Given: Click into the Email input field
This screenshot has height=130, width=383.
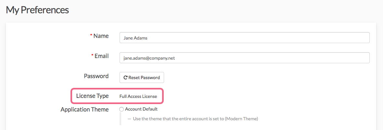Looking at the screenshot, I should tap(244, 58).
